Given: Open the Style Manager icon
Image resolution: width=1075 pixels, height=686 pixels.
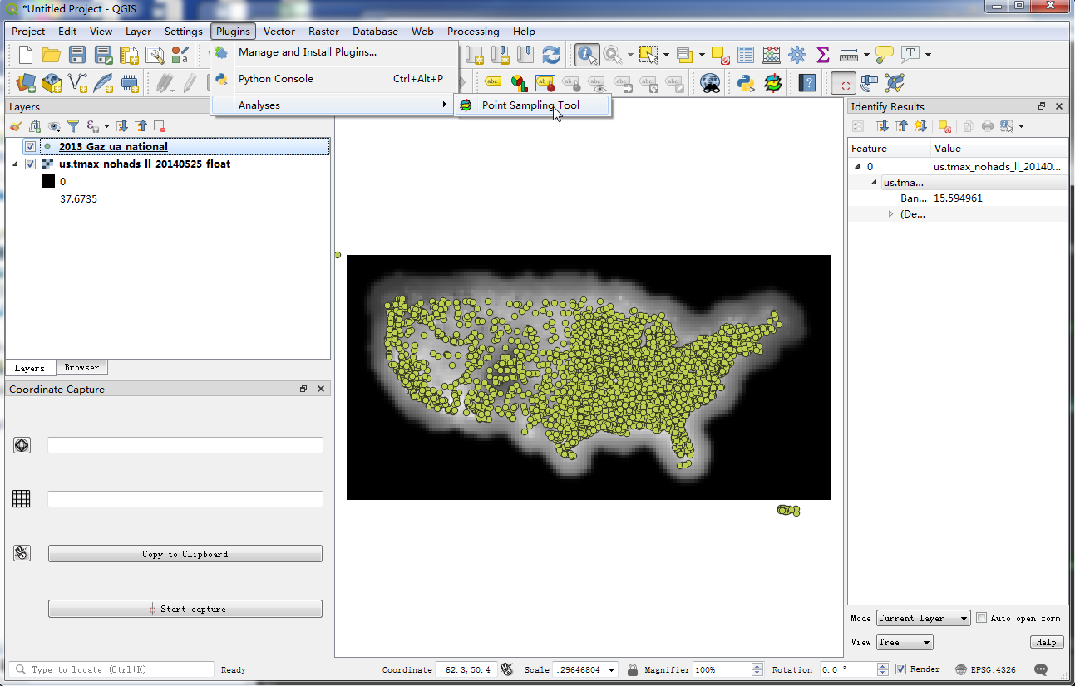Looking at the screenshot, I should [x=180, y=55].
